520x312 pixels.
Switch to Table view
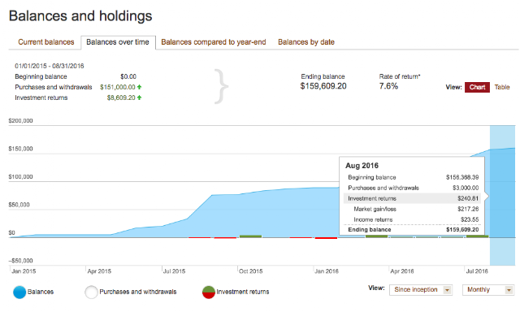tap(502, 87)
